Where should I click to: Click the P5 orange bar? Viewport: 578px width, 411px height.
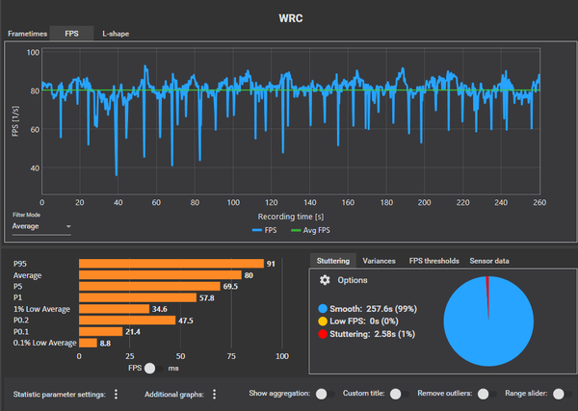[x=149, y=287]
